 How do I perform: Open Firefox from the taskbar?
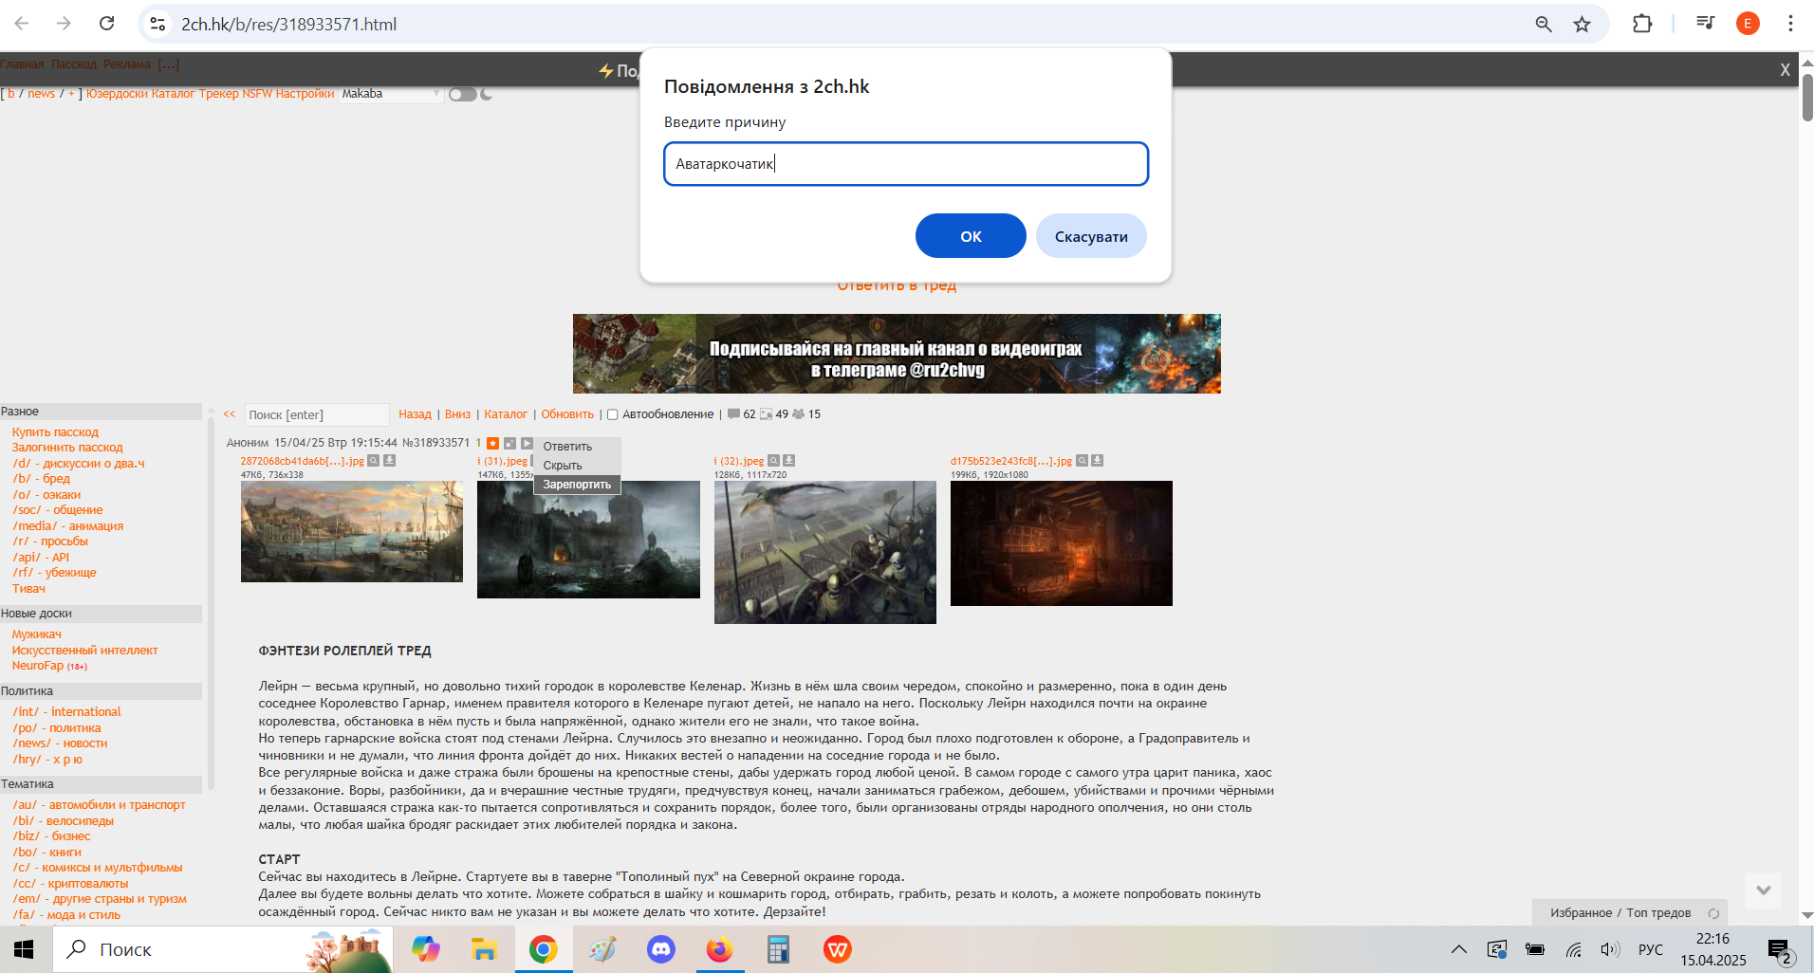720,949
